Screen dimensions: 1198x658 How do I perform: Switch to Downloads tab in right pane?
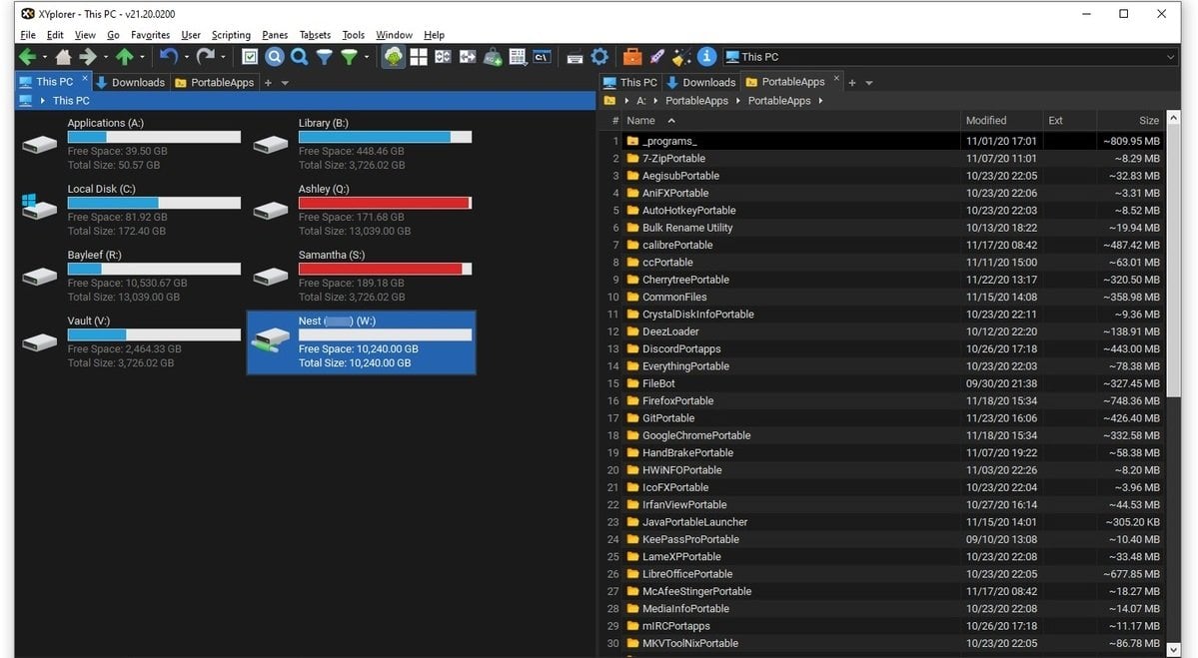[x=701, y=83]
